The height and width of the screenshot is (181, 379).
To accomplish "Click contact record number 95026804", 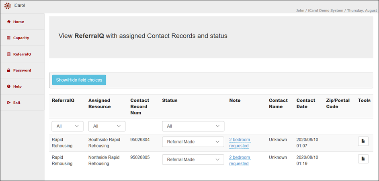I will pos(140,140).
